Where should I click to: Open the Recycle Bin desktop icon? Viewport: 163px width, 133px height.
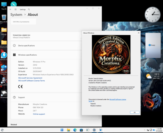click(x=4, y=18)
